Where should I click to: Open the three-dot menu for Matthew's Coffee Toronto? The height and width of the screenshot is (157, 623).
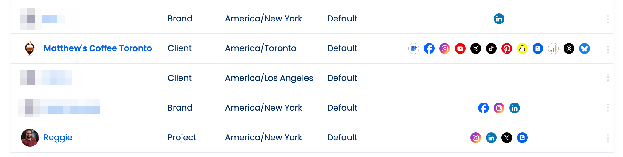click(608, 48)
